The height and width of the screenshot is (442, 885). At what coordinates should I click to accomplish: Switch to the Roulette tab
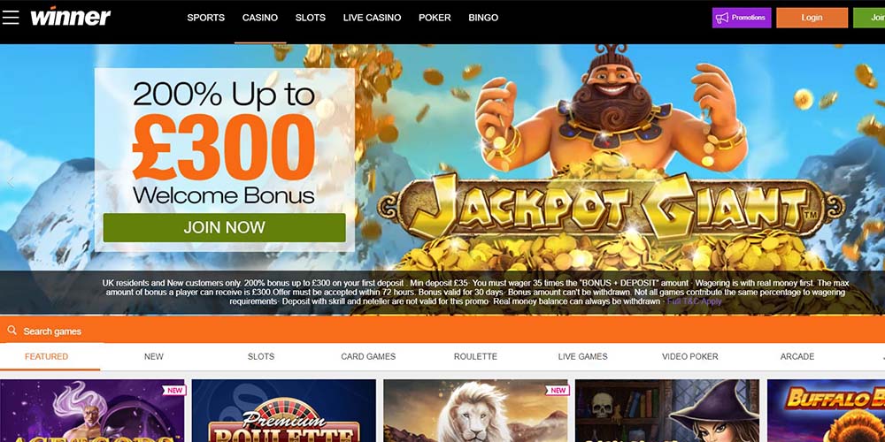tap(475, 356)
